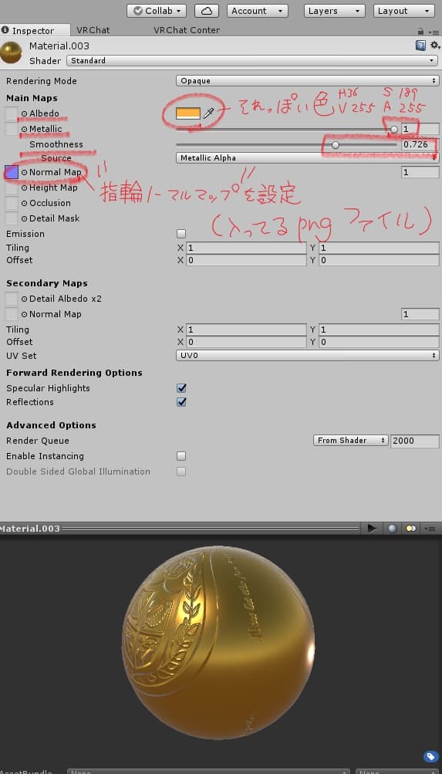
Task: Click Secondary Maps Normal Map strength field
Action: coord(420,314)
